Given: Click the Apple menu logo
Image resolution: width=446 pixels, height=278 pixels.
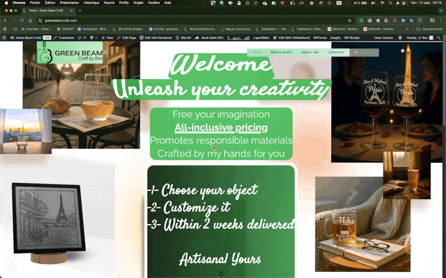Looking at the screenshot, I should [6, 3].
